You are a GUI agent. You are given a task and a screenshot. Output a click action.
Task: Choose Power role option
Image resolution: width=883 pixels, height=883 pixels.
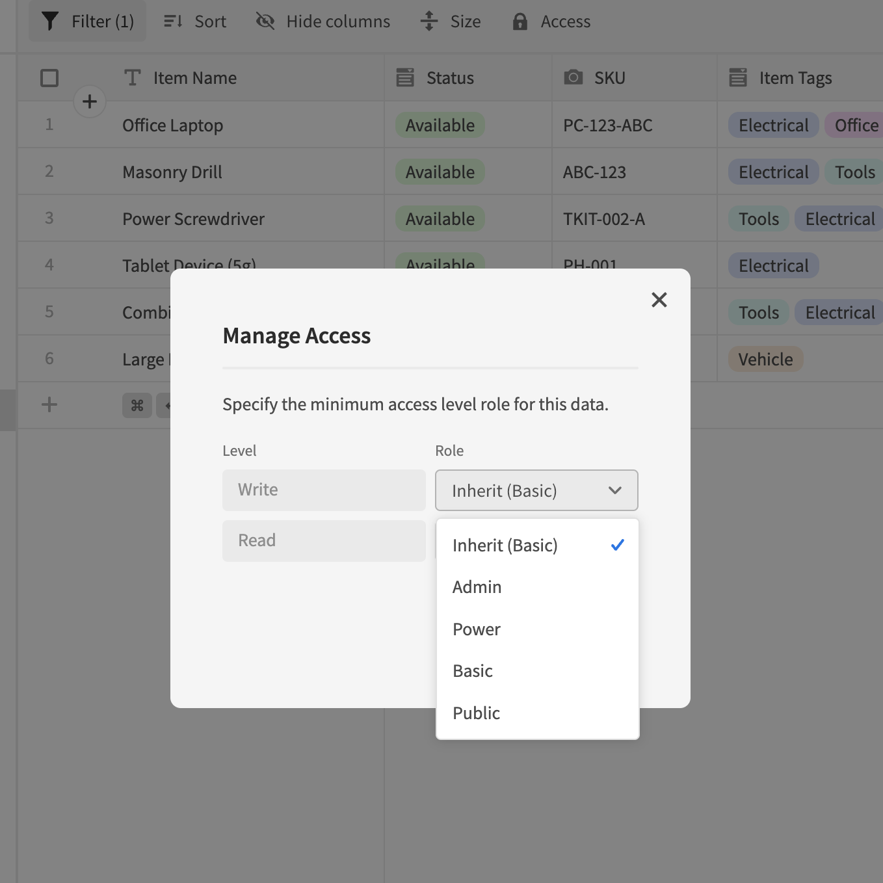tap(477, 629)
